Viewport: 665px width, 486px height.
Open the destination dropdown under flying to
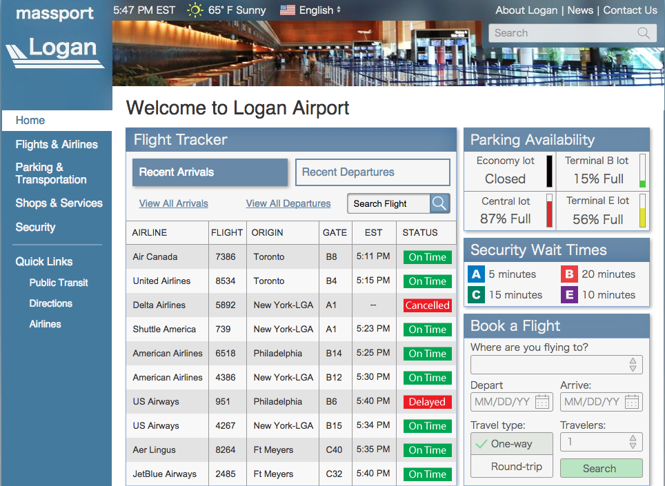pos(557,365)
